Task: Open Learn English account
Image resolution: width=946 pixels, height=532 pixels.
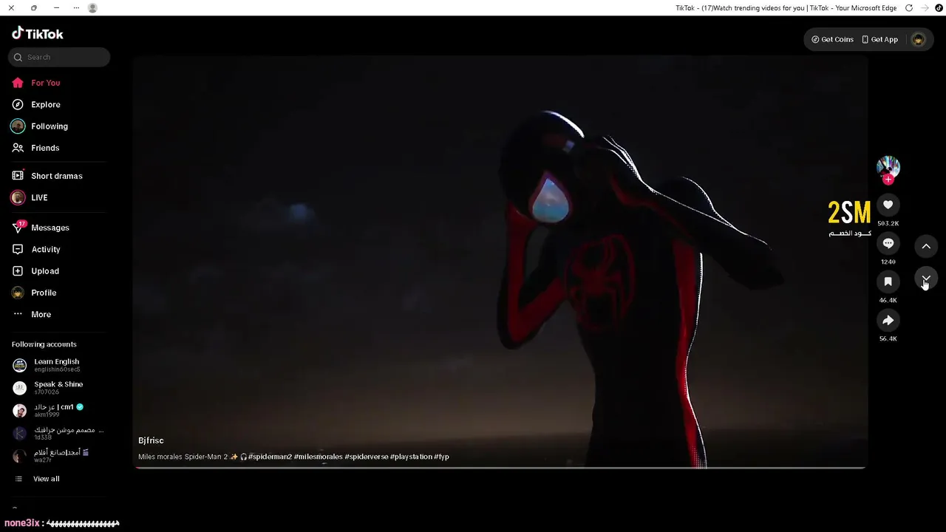Action: click(57, 365)
